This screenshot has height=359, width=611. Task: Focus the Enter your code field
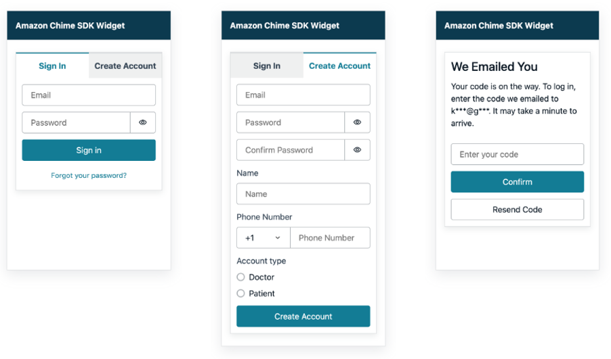518,154
